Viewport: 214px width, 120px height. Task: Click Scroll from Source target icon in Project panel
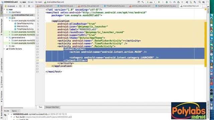click(x=20, y=6)
